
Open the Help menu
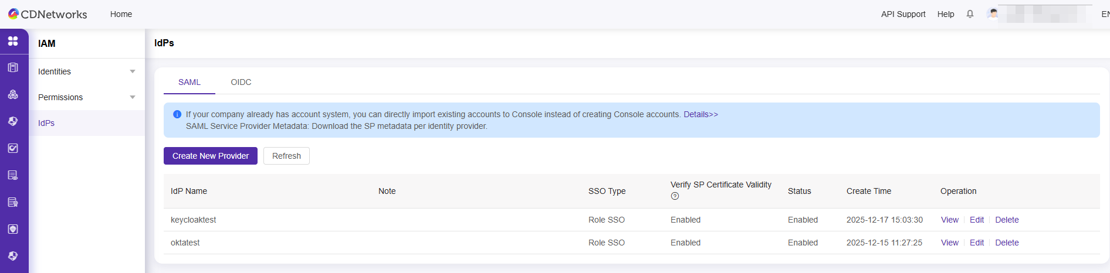tap(946, 14)
